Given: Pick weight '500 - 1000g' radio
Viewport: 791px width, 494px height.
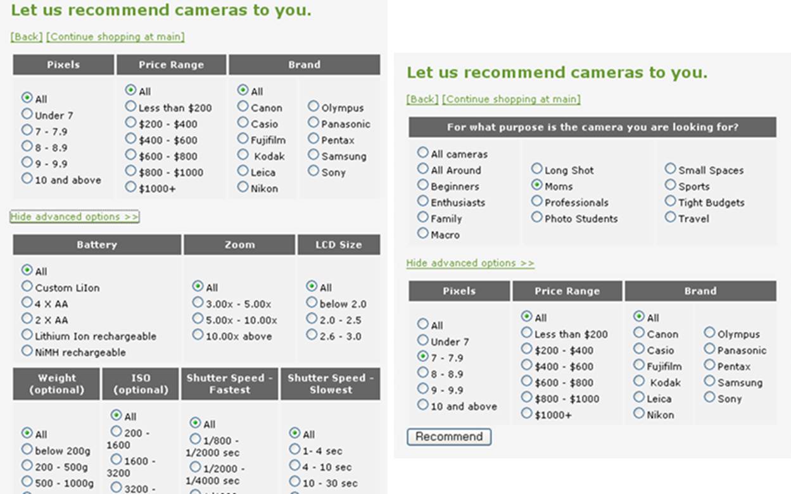Looking at the screenshot, I should point(27,482).
